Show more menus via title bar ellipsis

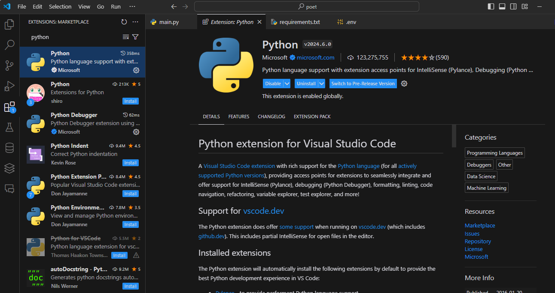point(132,6)
